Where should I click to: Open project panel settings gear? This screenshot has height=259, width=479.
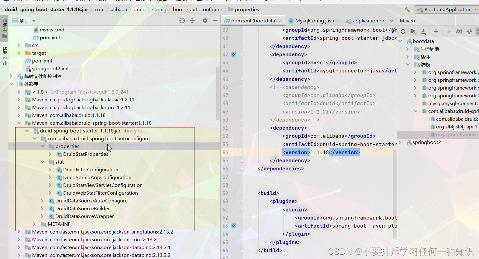(205, 21)
